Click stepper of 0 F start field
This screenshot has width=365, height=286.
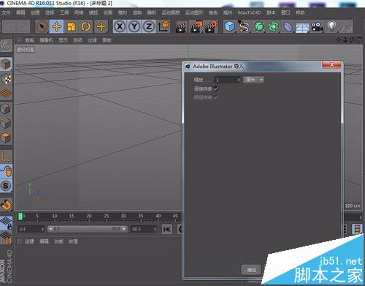[x=42, y=229]
